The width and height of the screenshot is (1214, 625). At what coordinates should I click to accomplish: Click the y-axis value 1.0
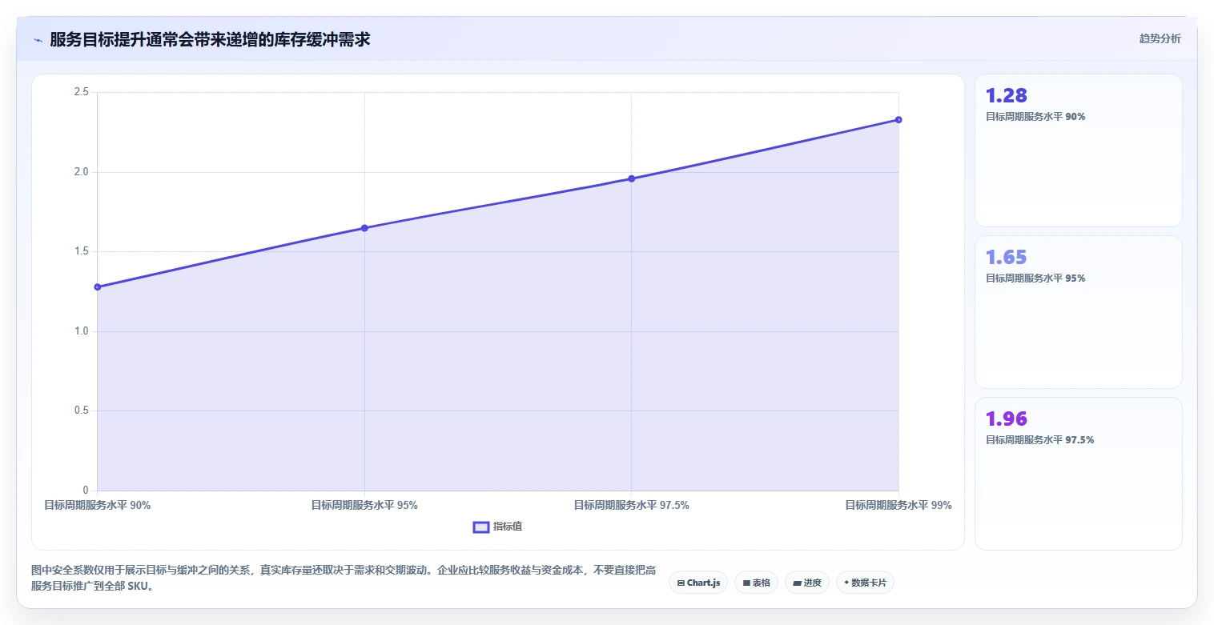coord(81,331)
